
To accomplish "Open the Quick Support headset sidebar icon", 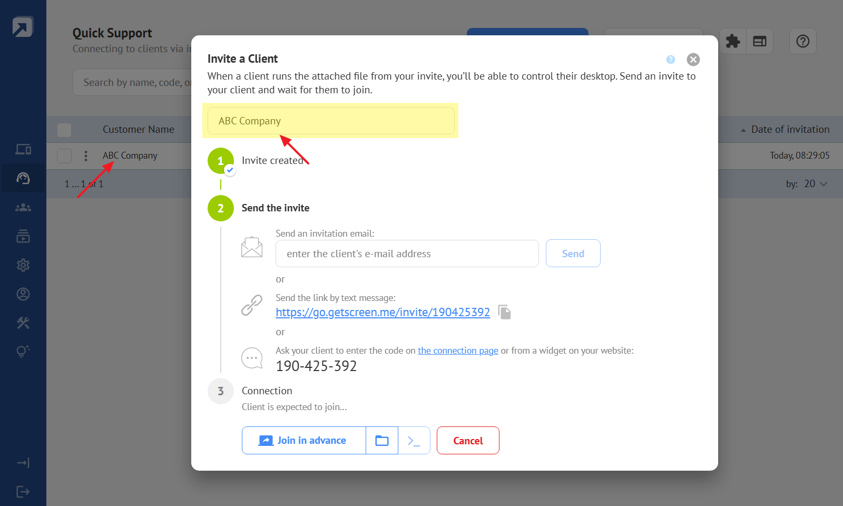I will [23, 178].
